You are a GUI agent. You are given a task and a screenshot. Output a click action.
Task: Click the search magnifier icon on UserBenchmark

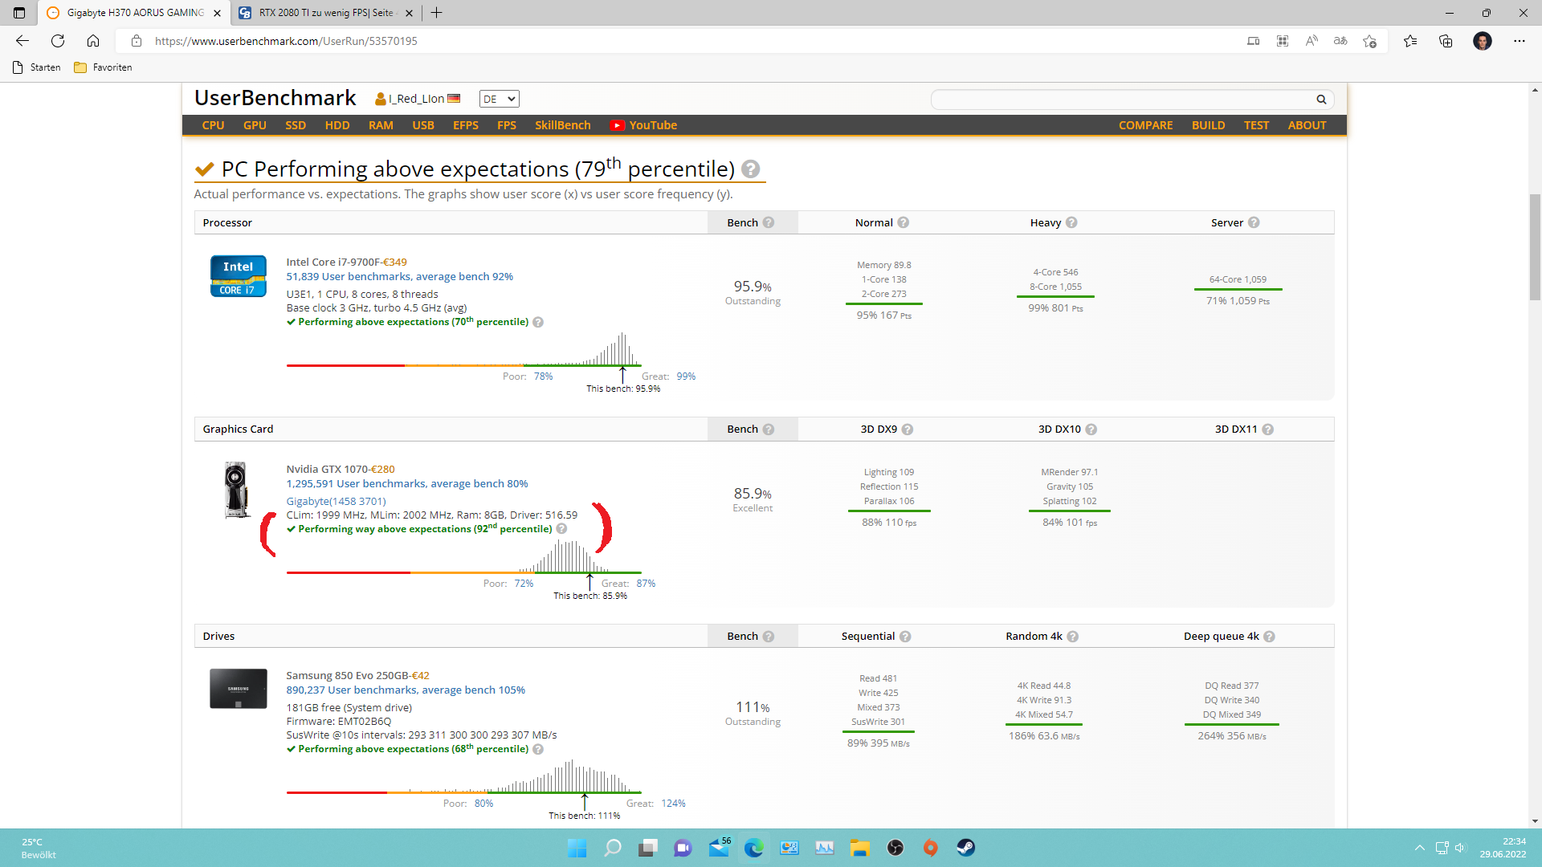[1321, 100]
